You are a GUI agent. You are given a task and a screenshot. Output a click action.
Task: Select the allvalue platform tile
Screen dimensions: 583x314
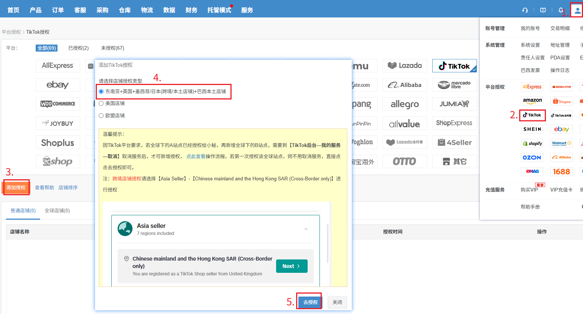pos(405,123)
